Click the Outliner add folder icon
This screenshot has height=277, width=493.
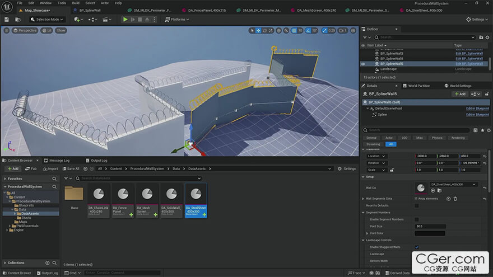[481, 37]
